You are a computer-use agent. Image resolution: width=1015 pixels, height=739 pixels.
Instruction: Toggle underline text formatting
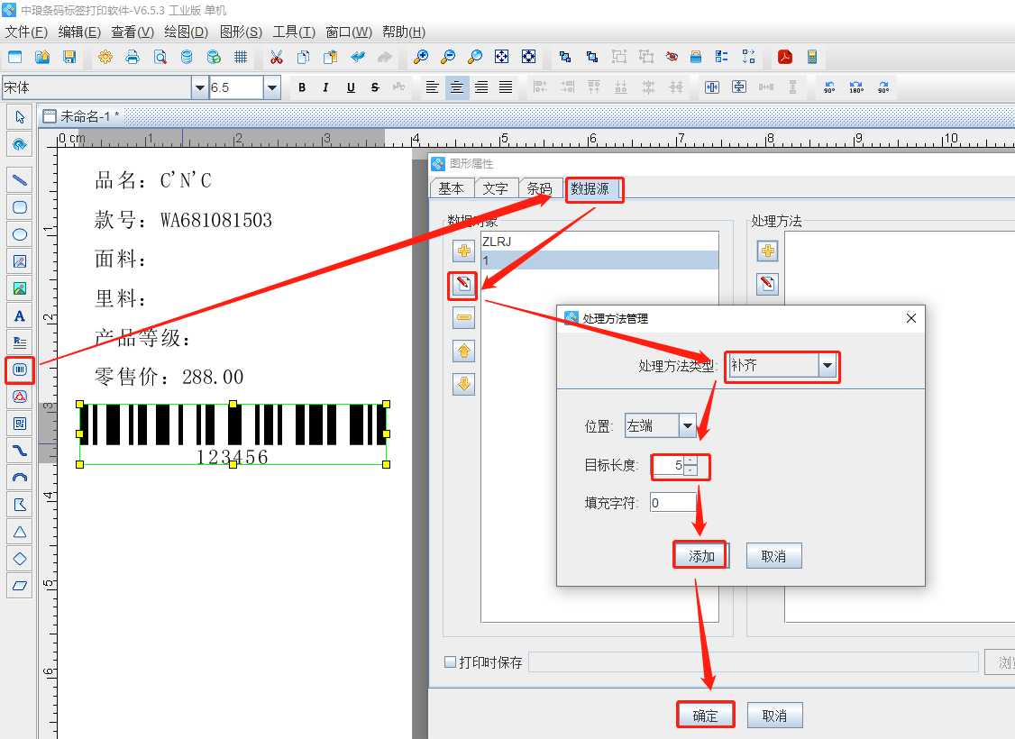pyautogui.click(x=351, y=87)
